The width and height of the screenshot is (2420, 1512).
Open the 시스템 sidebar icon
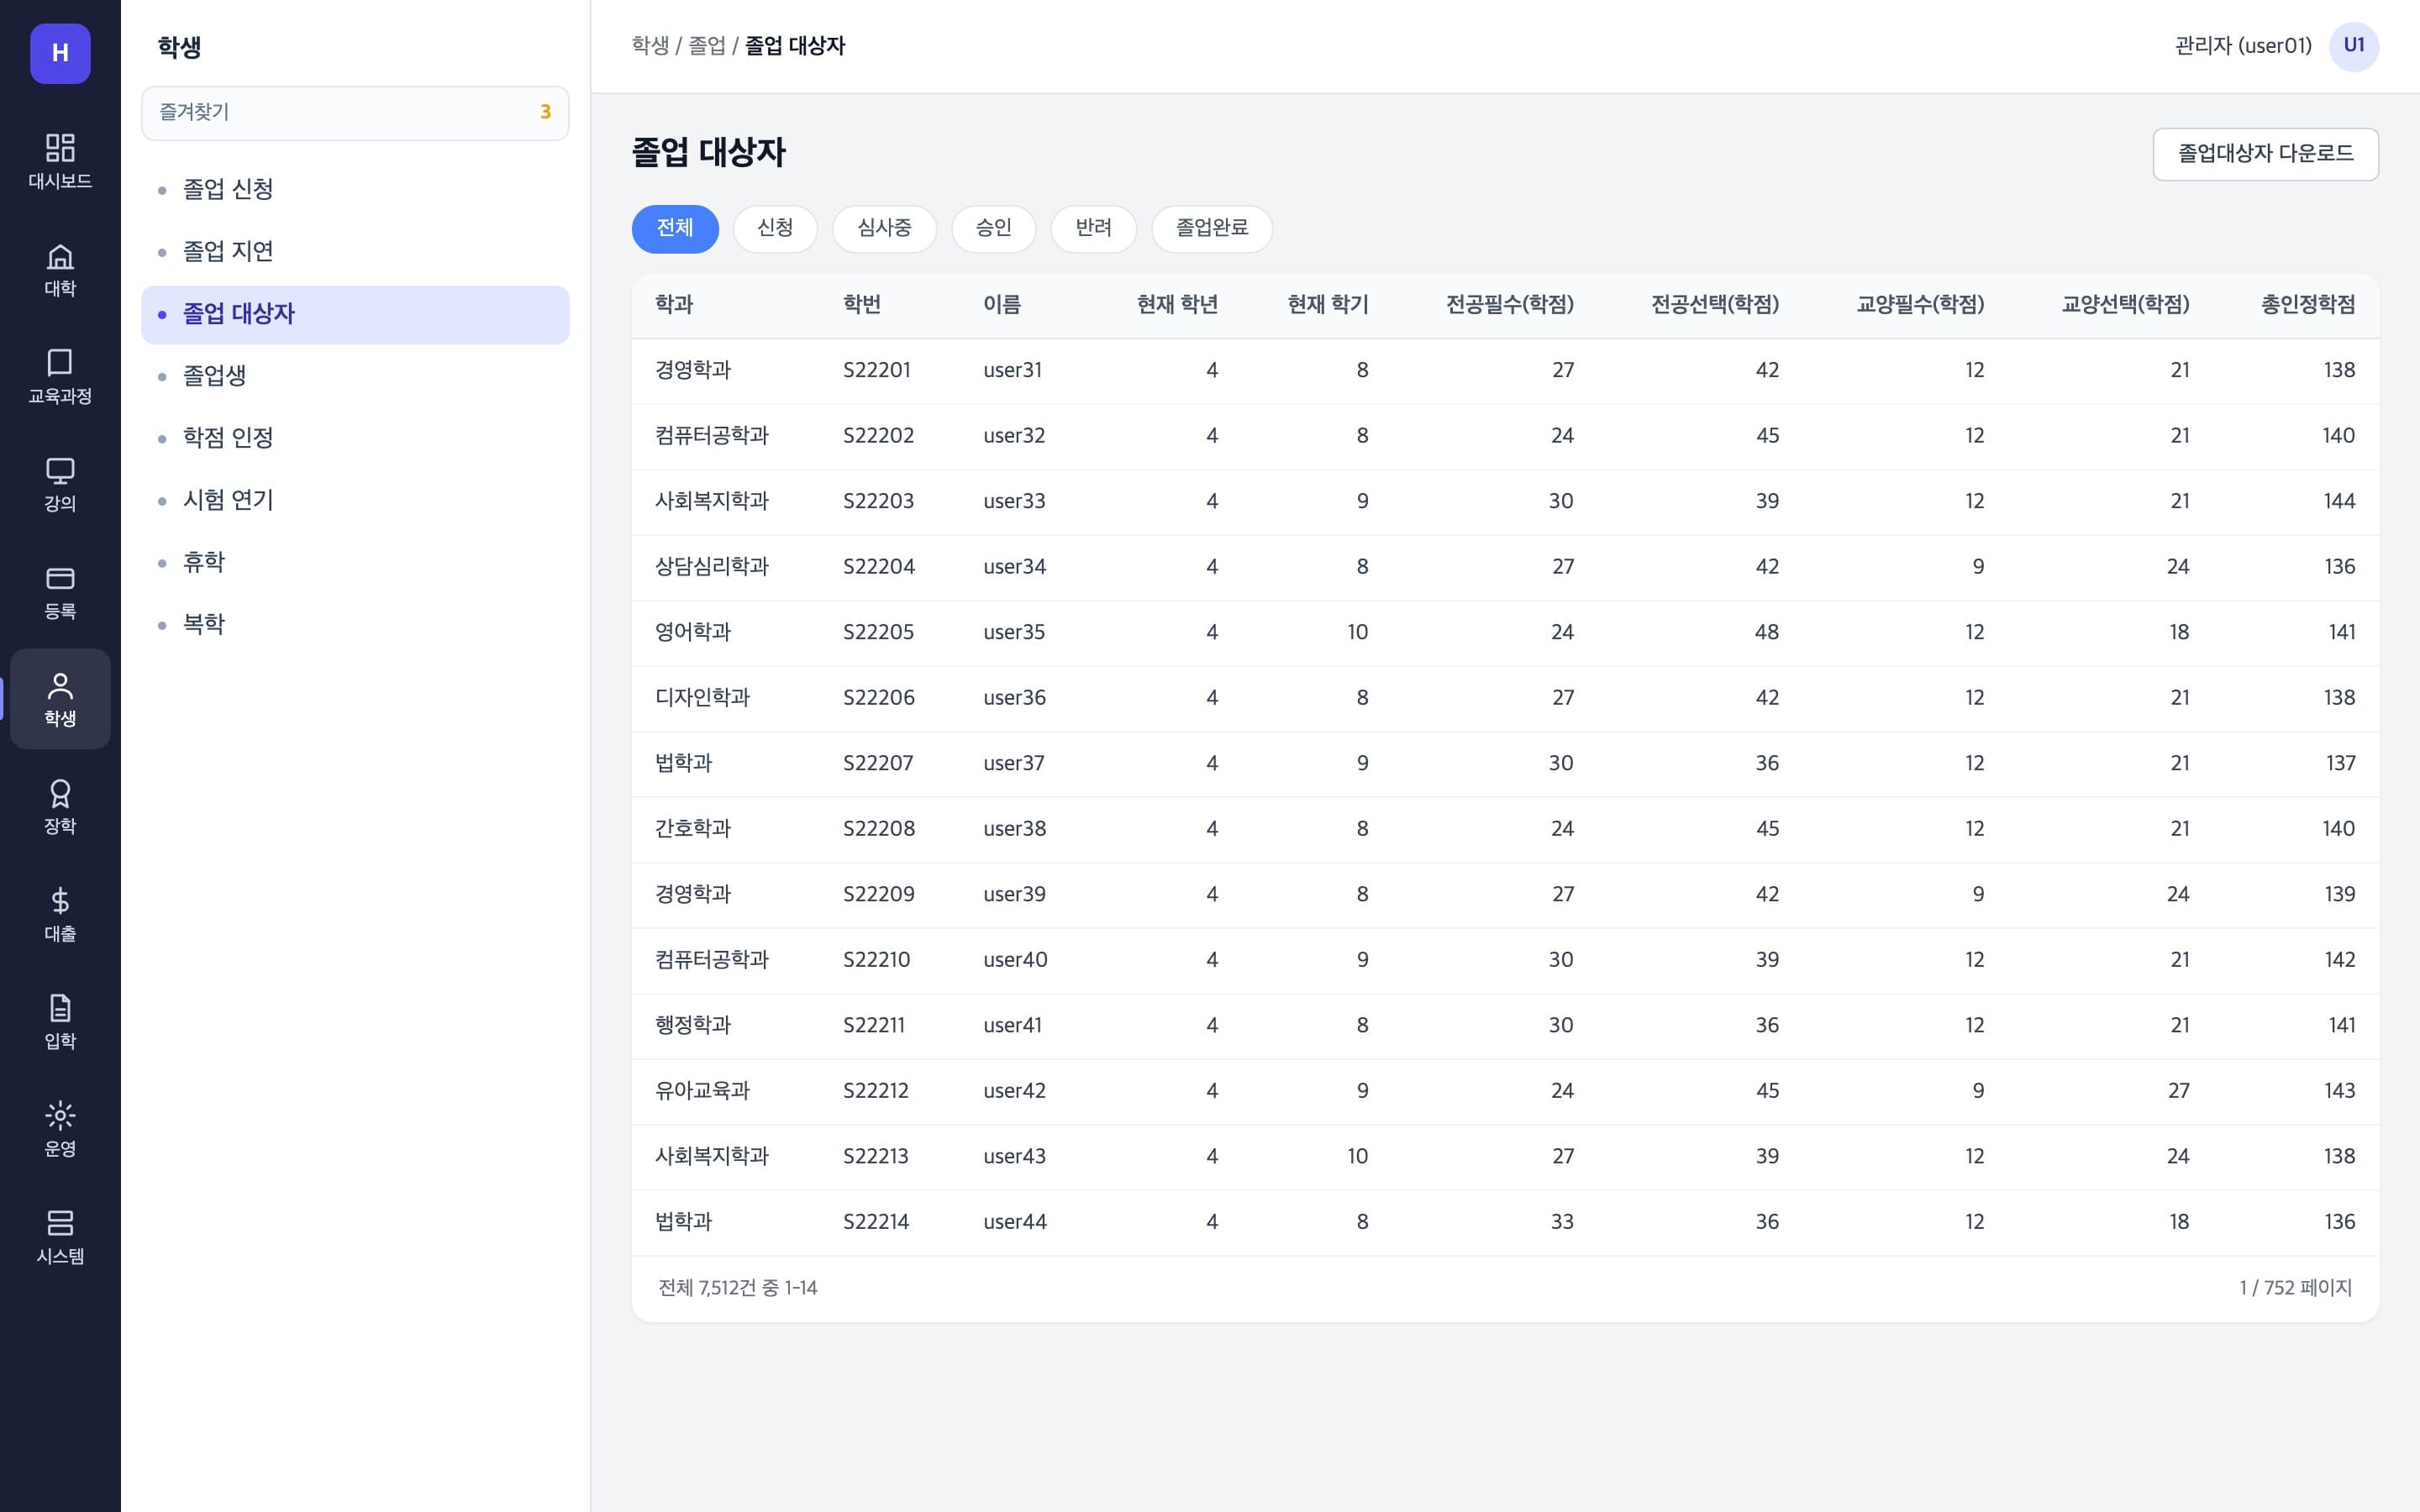pyautogui.click(x=60, y=1236)
